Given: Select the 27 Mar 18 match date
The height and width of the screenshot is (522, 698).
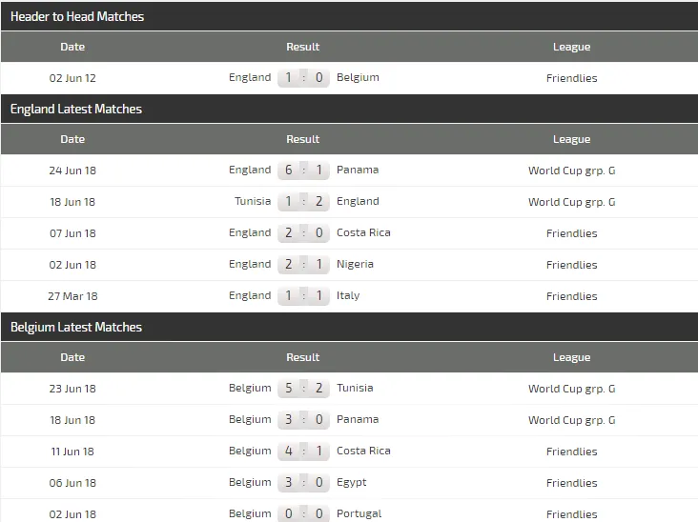Looking at the screenshot, I should tap(72, 296).
